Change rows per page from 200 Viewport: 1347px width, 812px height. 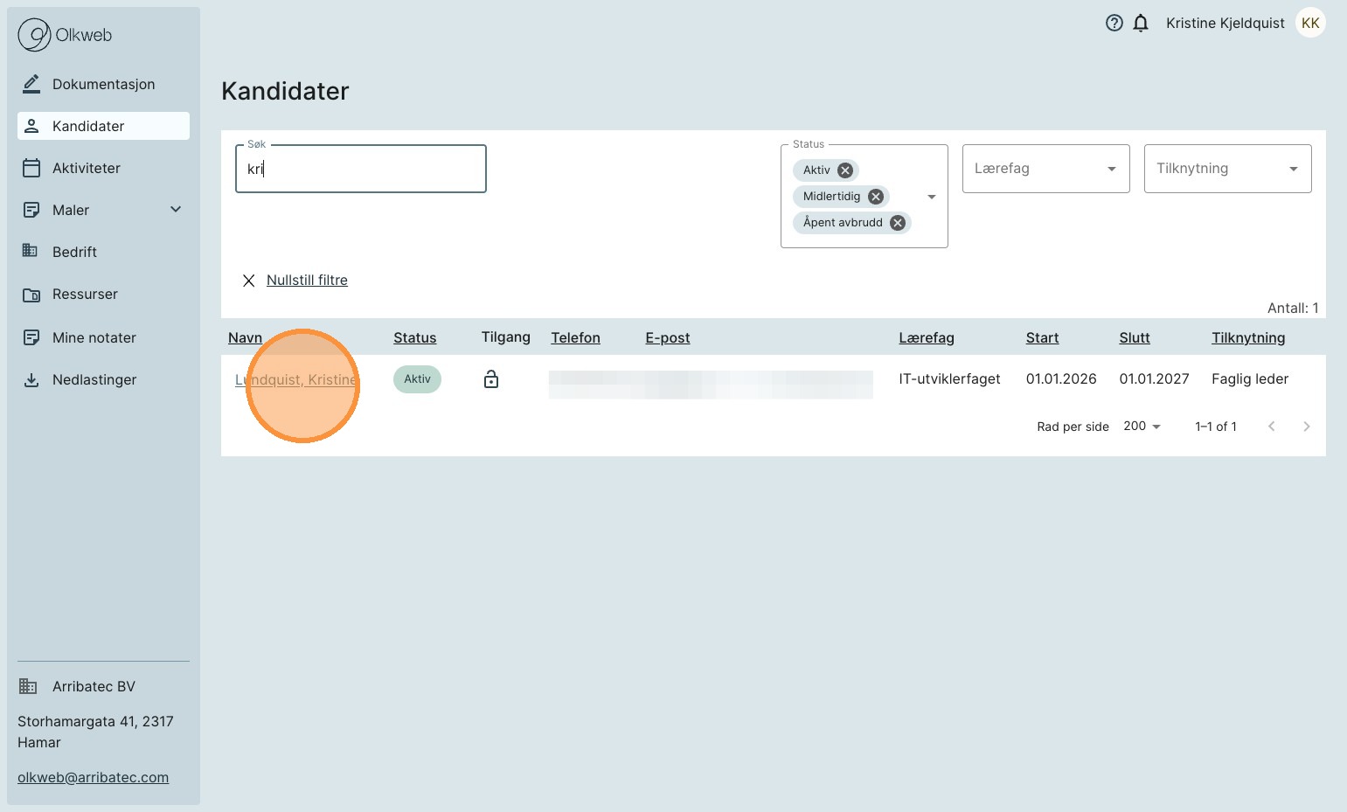(x=1142, y=427)
